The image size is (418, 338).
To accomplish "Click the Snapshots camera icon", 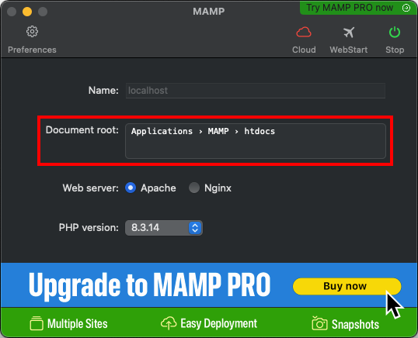I will 319,323.
